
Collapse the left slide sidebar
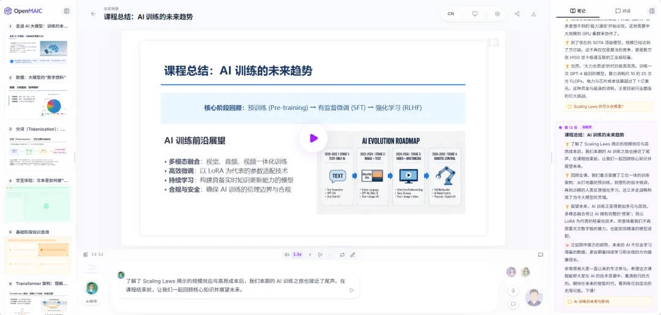(67, 11)
